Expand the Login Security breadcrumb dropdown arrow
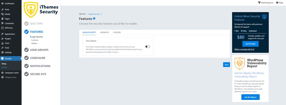 click(101, 14)
